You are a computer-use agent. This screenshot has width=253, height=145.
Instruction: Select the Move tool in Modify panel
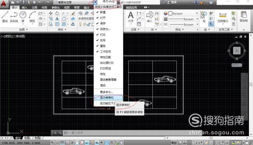point(51,13)
